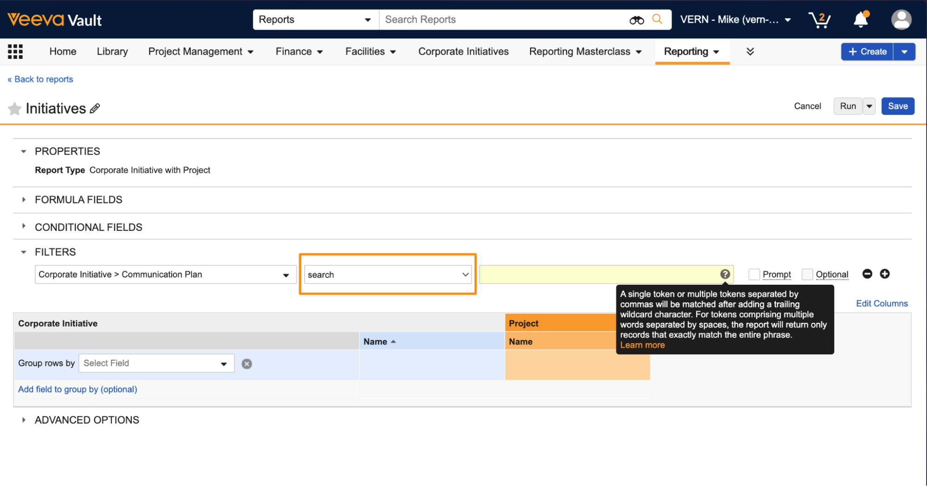Open the Select Field group-by dropdown
Image resolution: width=927 pixels, height=486 pixels.
coord(156,363)
